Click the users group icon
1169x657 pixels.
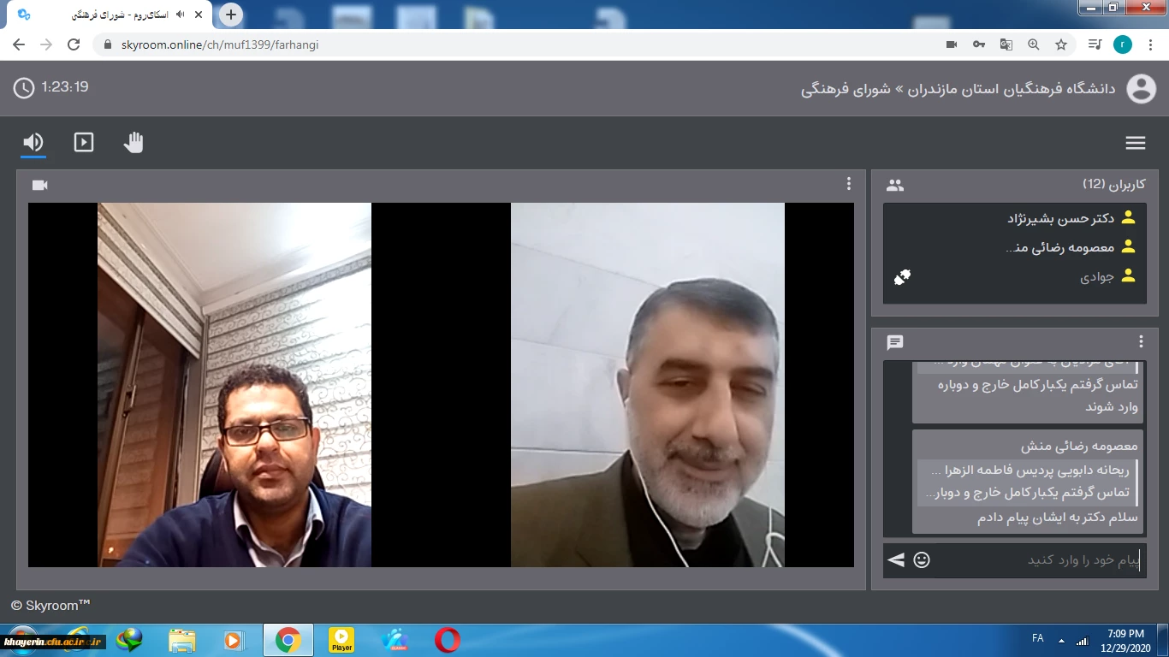[x=895, y=185]
